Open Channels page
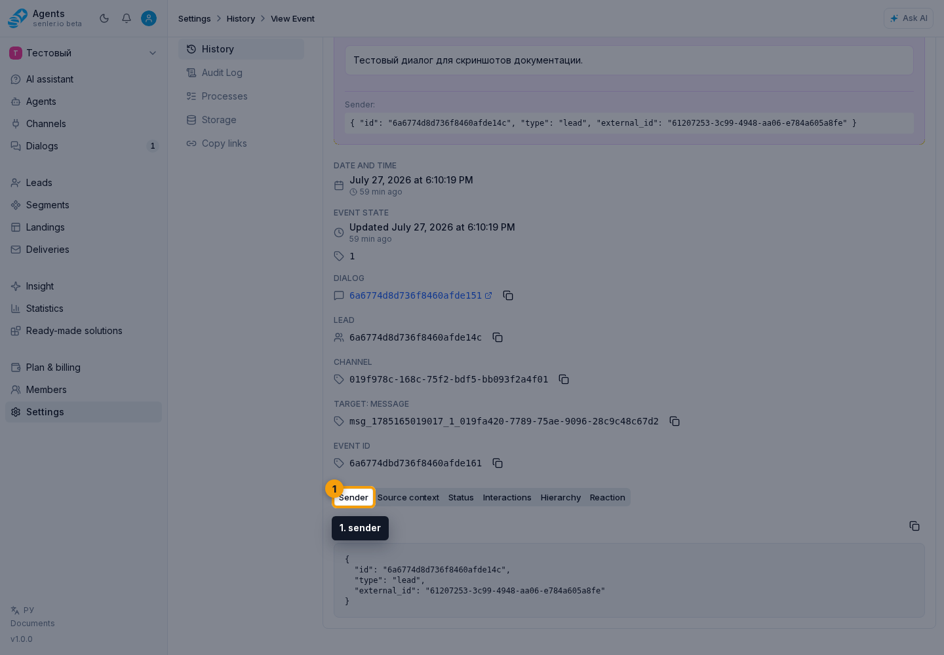This screenshot has height=655, width=944. [x=83, y=124]
